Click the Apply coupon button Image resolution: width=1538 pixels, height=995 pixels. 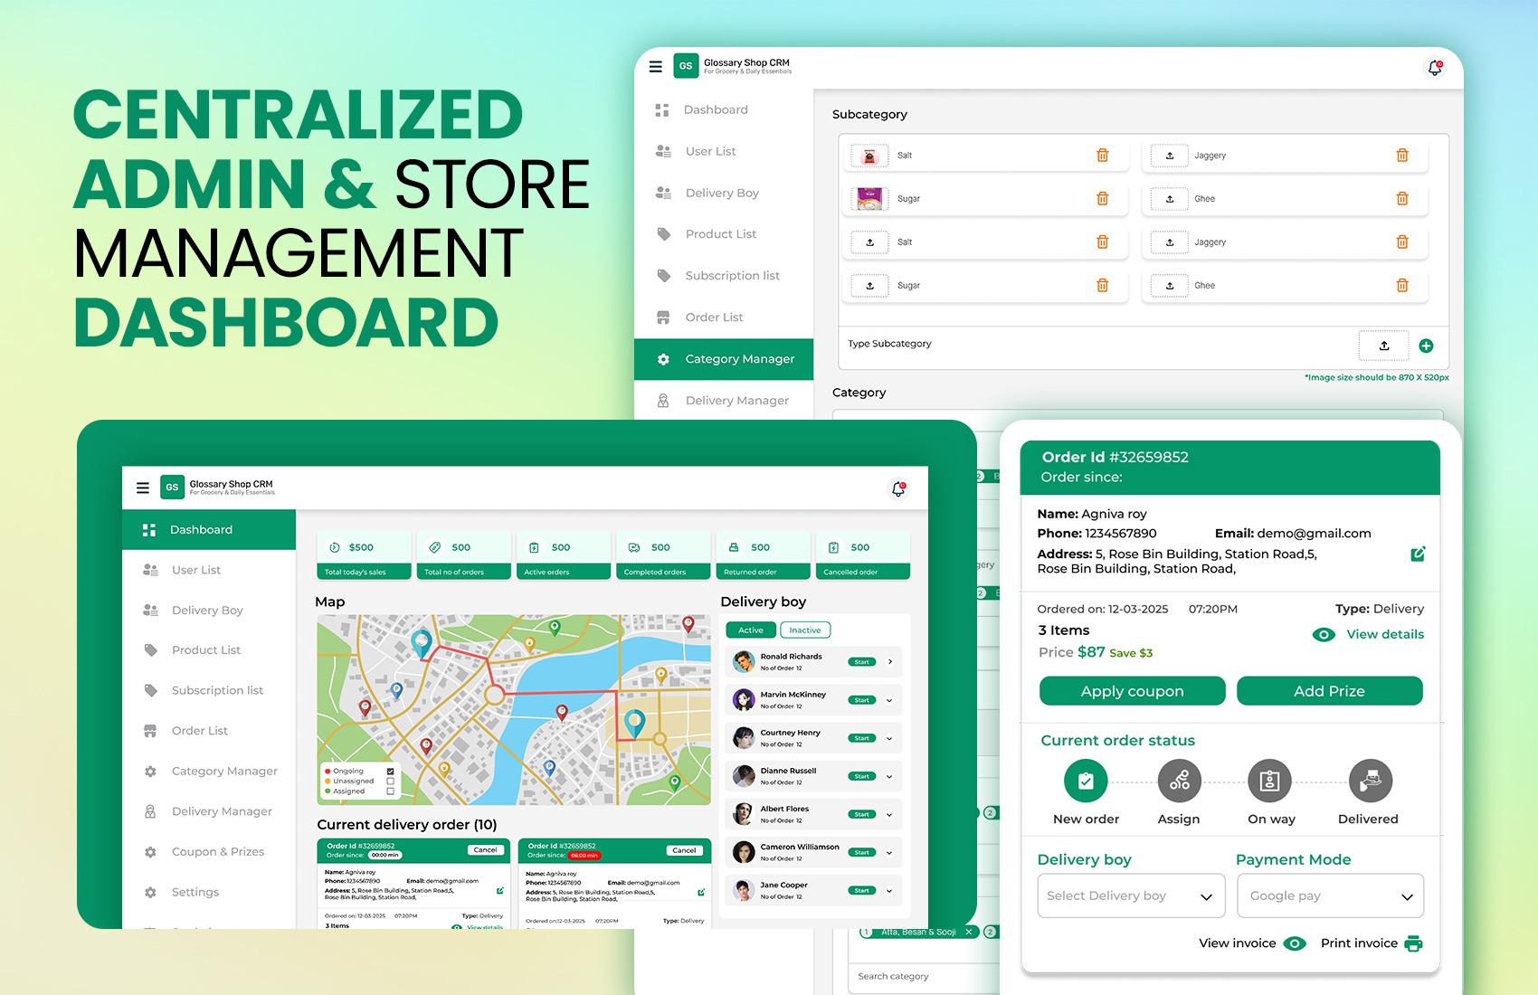click(x=1132, y=691)
